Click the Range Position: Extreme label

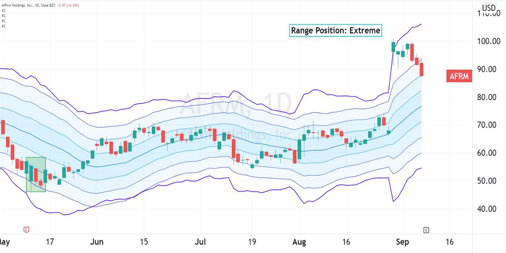tap(335, 30)
